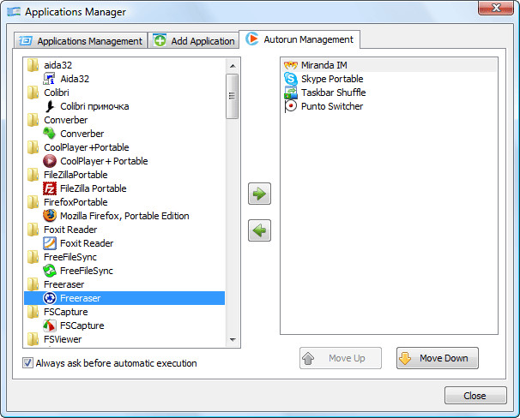Select Miranda IM label in the autorun list
This screenshot has width=520, height=418.
(324, 65)
